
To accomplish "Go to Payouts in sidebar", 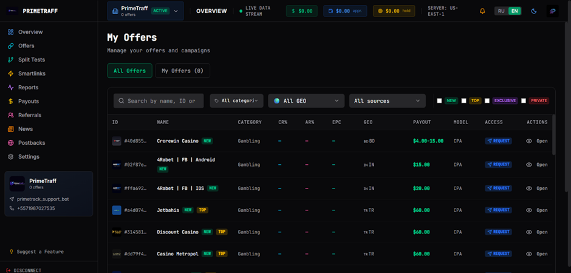I will pos(28,102).
